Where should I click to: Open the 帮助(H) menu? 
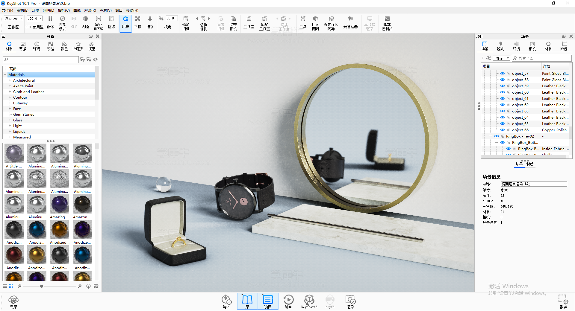(132, 10)
